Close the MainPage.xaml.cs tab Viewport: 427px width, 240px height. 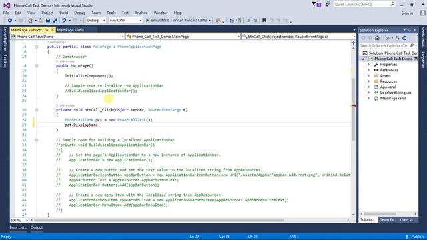tap(53, 29)
